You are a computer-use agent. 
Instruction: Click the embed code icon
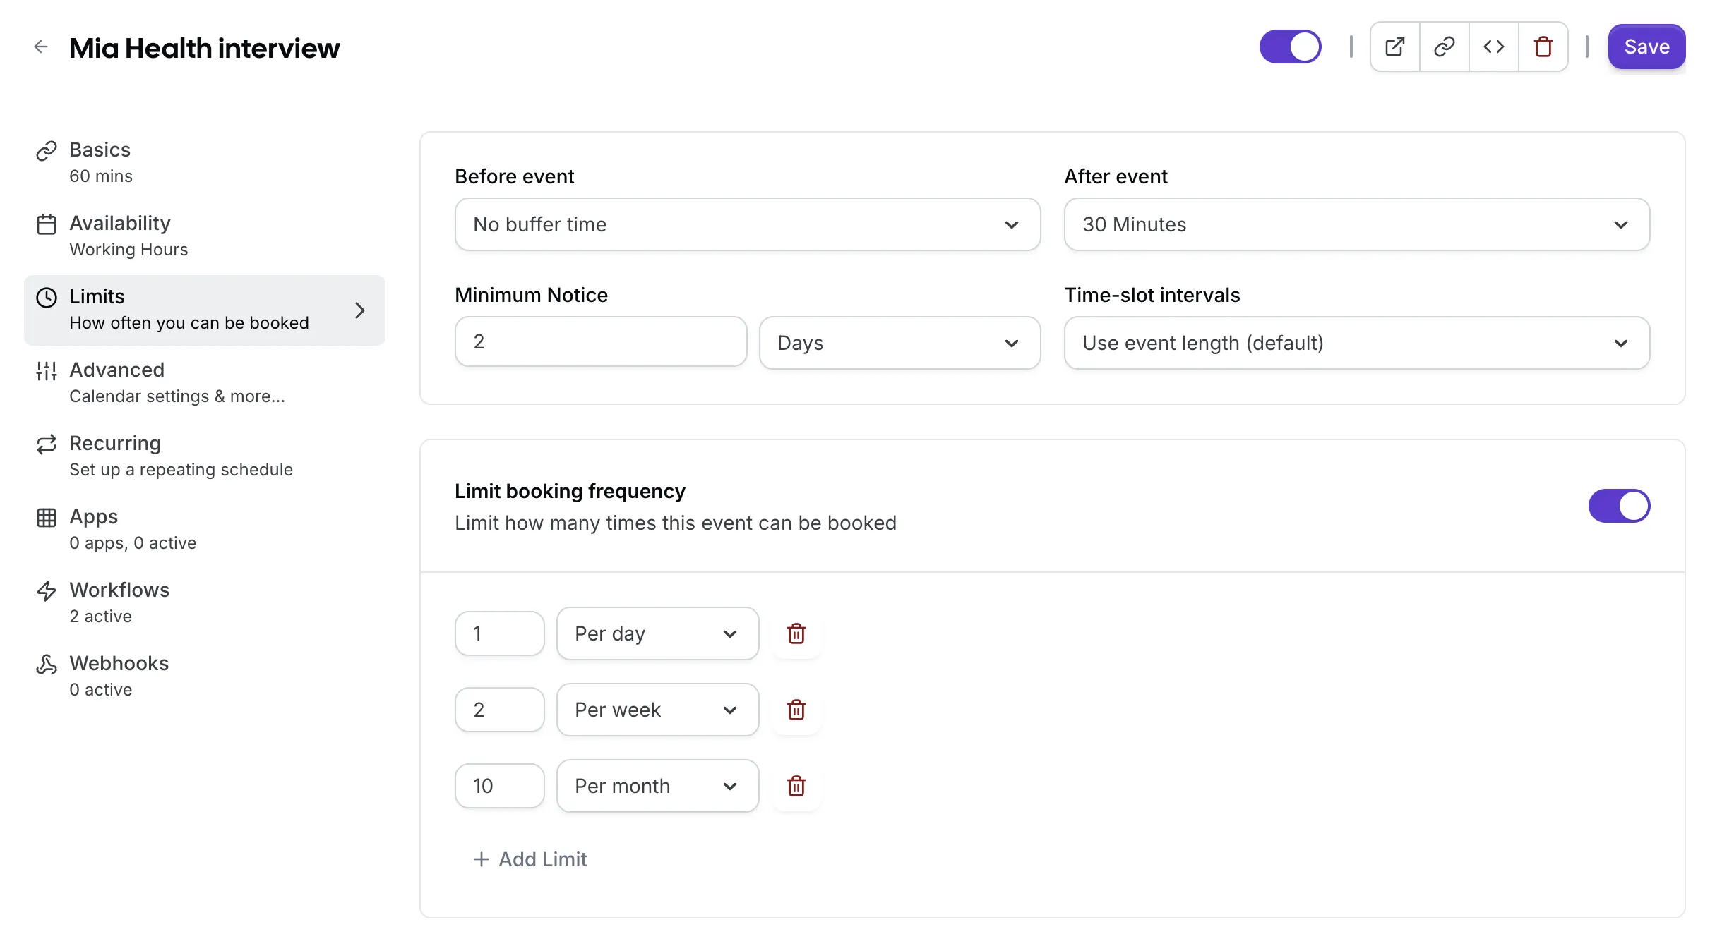click(x=1493, y=47)
